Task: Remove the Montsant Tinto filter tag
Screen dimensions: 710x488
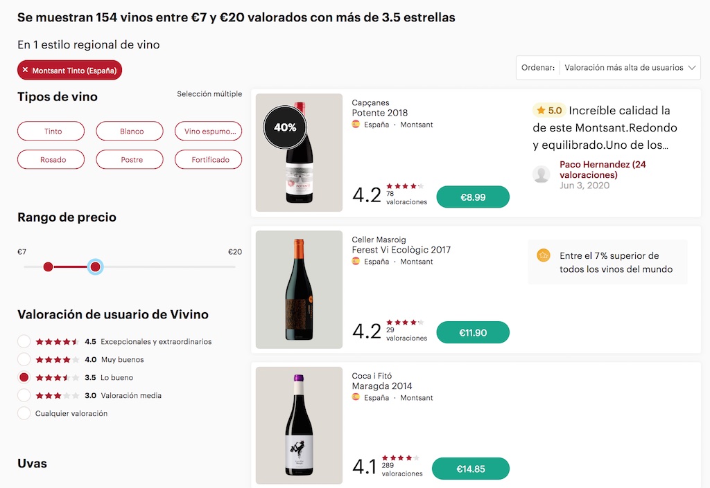Action: [x=25, y=71]
